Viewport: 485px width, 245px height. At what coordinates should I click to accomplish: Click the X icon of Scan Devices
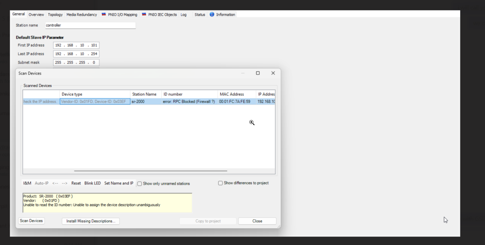[273, 73]
